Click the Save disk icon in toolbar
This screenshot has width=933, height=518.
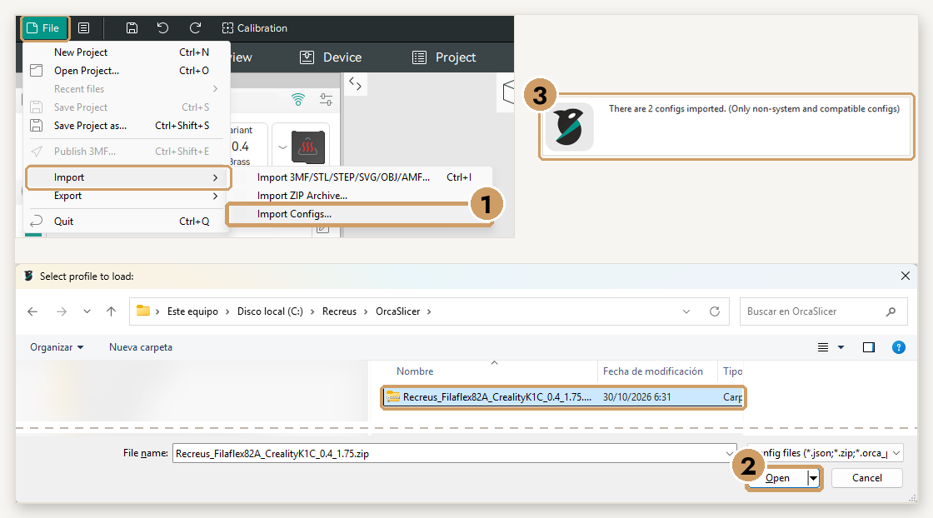(x=132, y=28)
